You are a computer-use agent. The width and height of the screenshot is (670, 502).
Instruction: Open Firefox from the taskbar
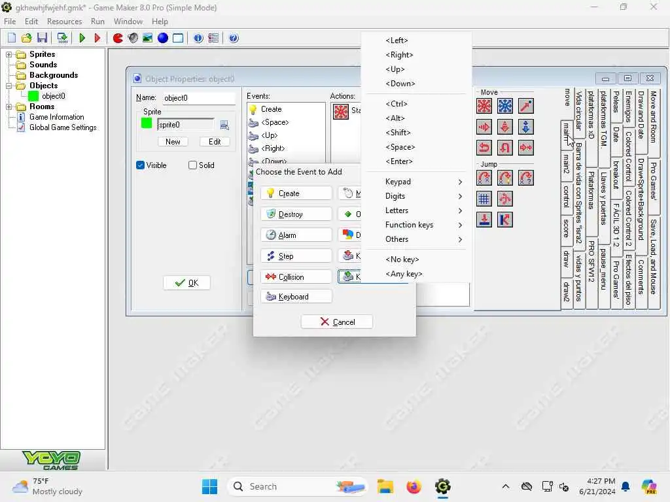pos(414,486)
